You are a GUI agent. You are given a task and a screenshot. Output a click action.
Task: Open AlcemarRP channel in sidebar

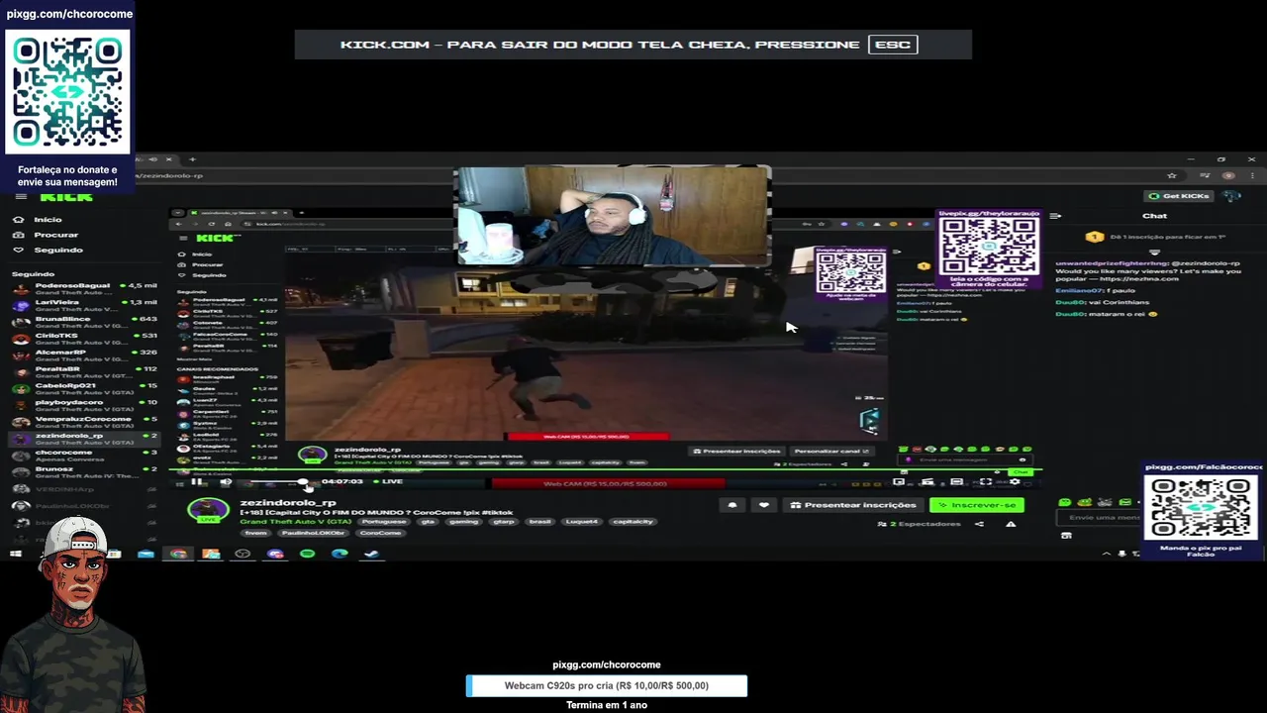(x=84, y=356)
